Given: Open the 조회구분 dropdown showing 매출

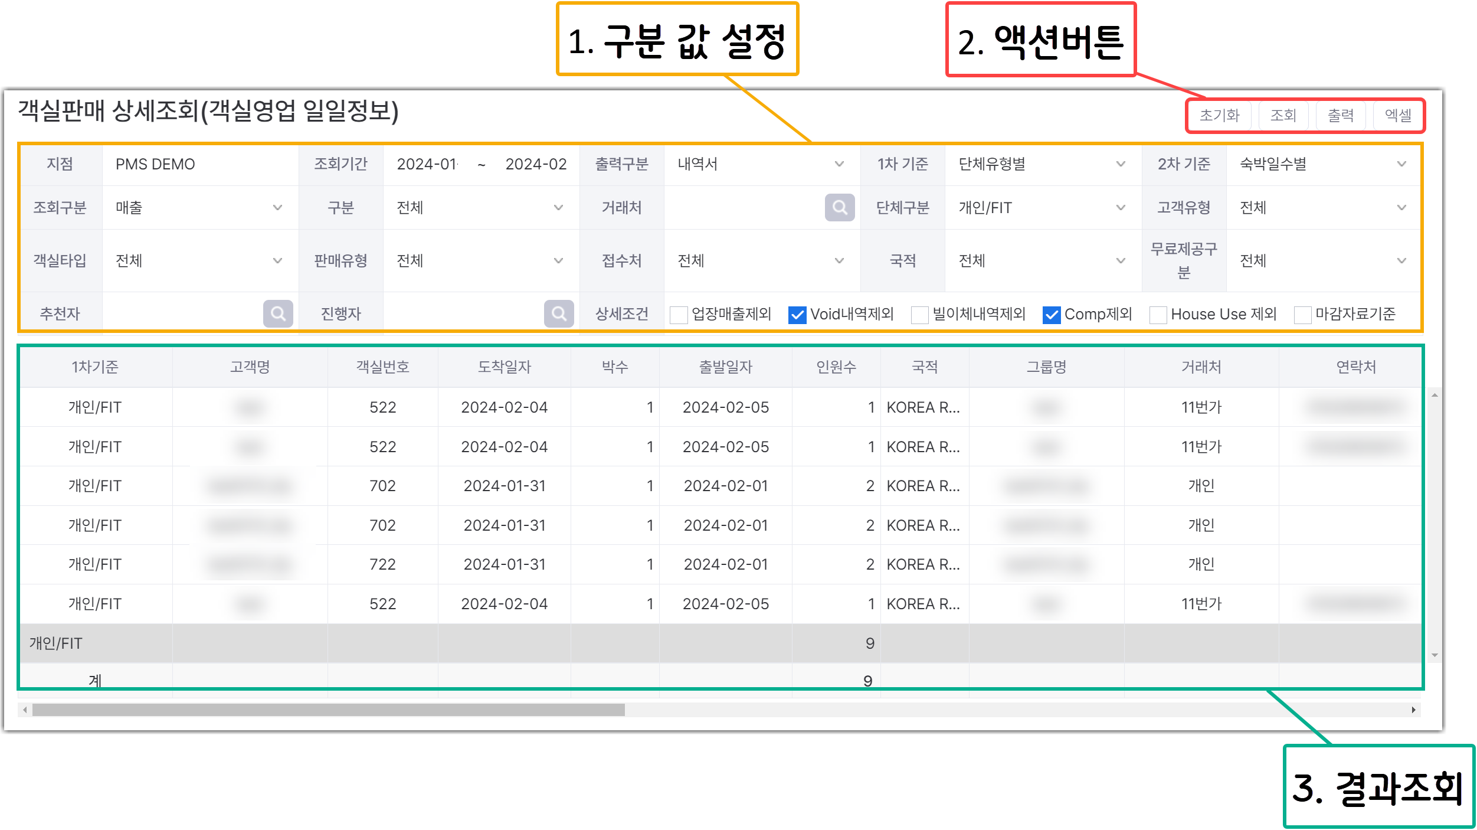Looking at the screenshot, I should 199,208.
